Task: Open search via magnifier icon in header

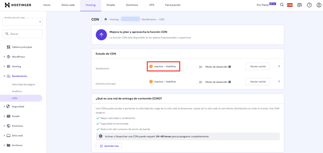Action: 282,5
